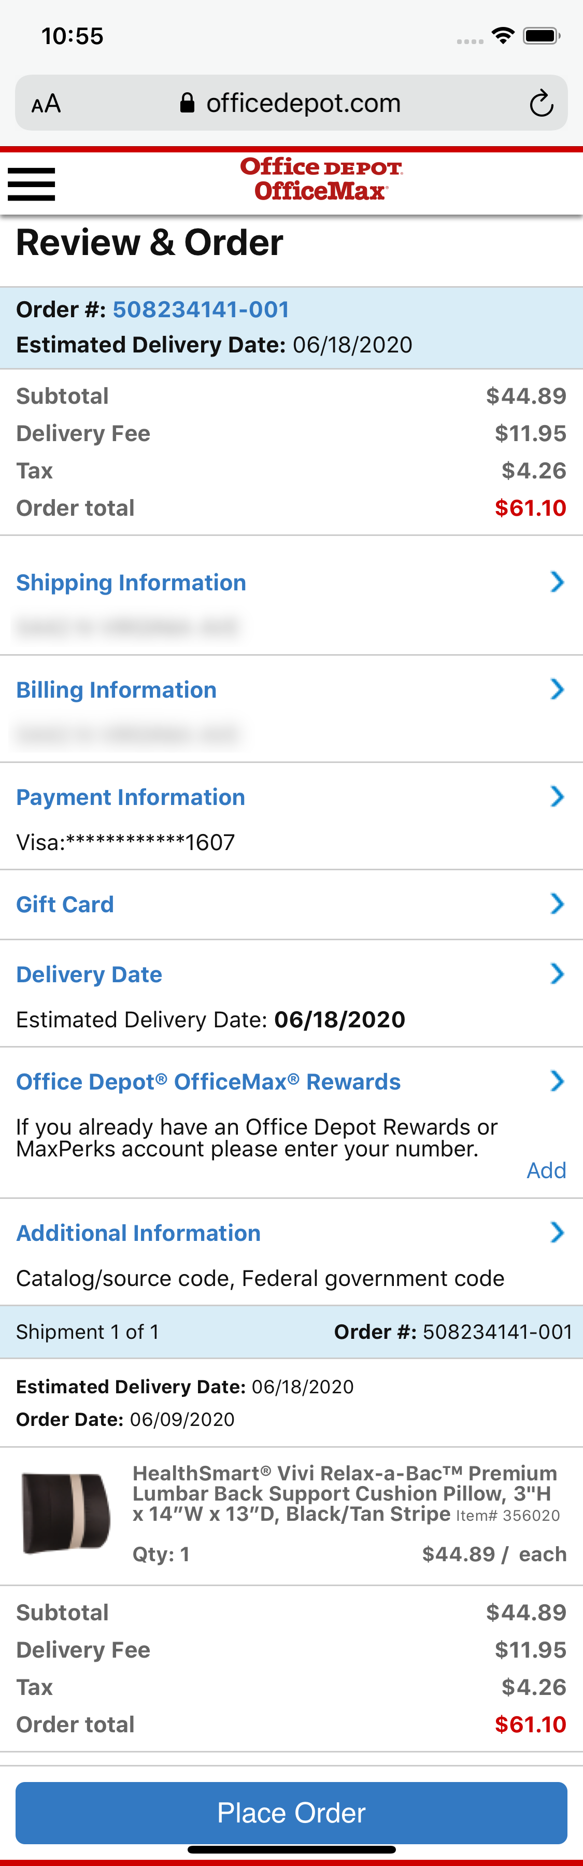Tap the battery indicator in the status bar

(541, 35)
